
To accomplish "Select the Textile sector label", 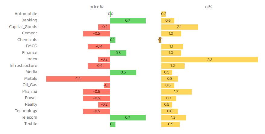I will point(31,124).
